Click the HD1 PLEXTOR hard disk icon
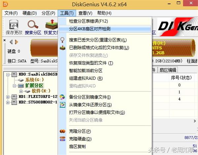Image resolution: width=198 pixels, height=155 pixels. point(14,97)
